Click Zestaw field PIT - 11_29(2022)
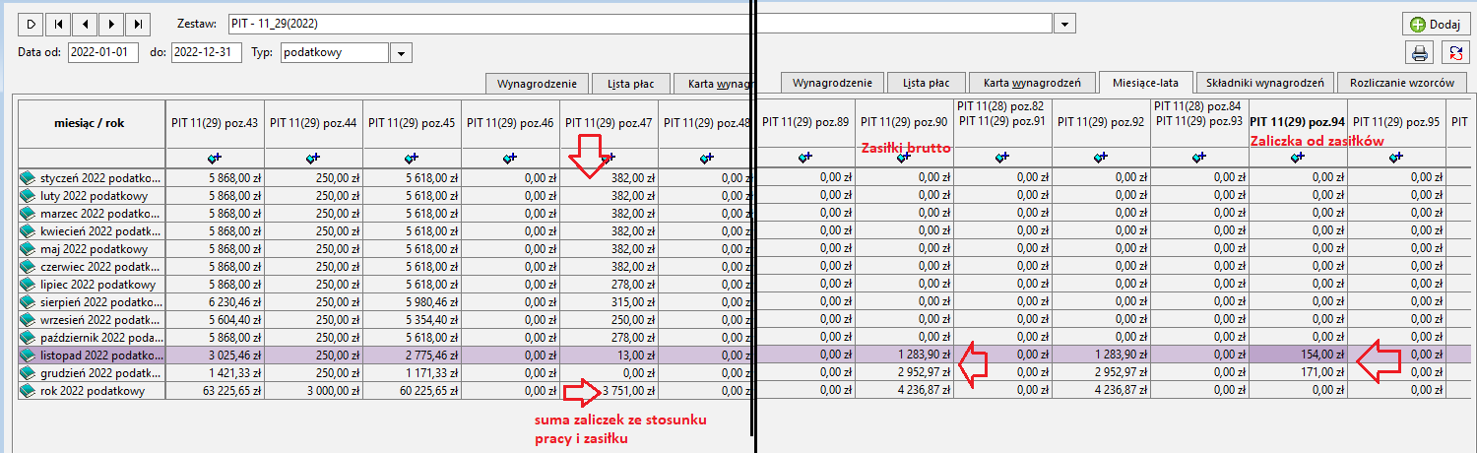The height and width of the screenshot is (453, 1477). tap(640, 23)
